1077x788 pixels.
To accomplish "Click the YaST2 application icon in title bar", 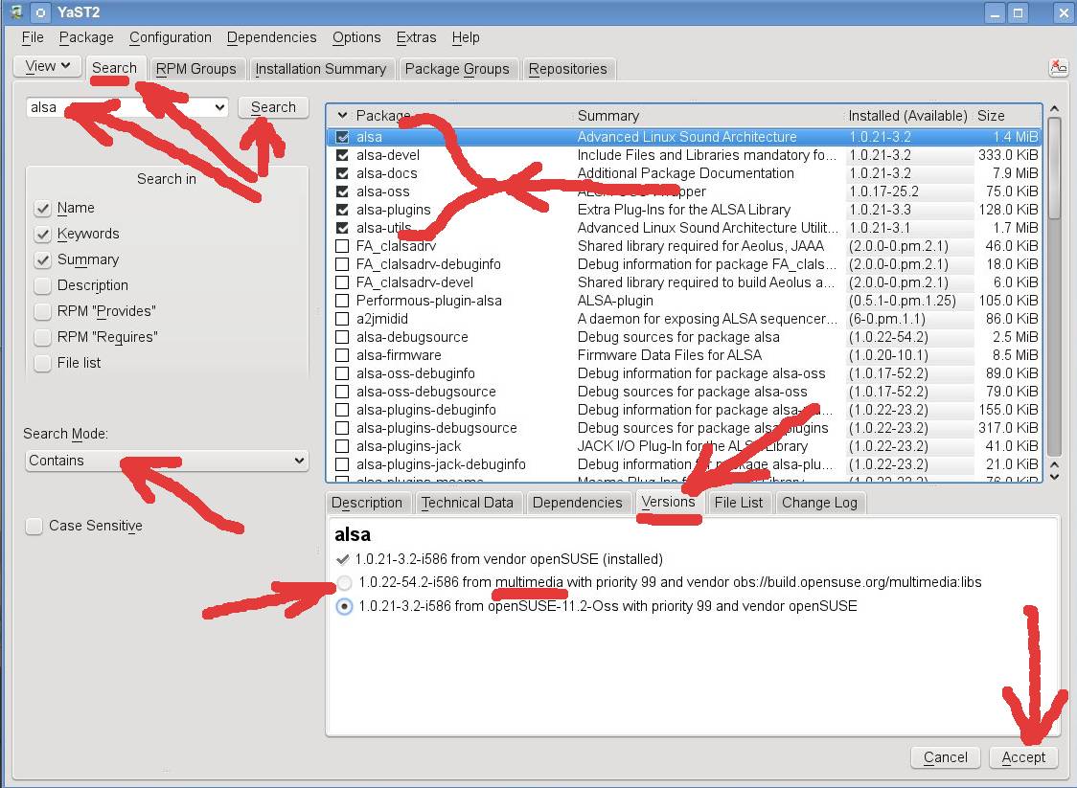I will click(x=16, y=12).
